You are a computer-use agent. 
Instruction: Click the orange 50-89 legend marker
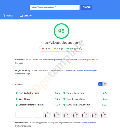pos(55,49)
